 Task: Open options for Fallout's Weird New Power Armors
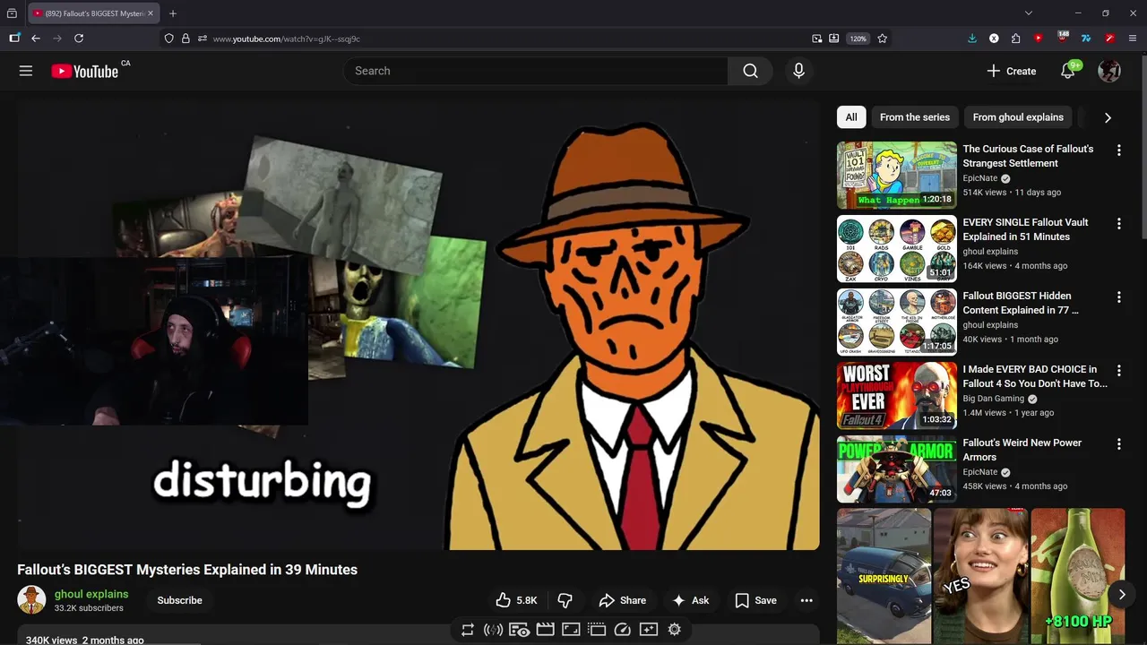click(1118, 444)
